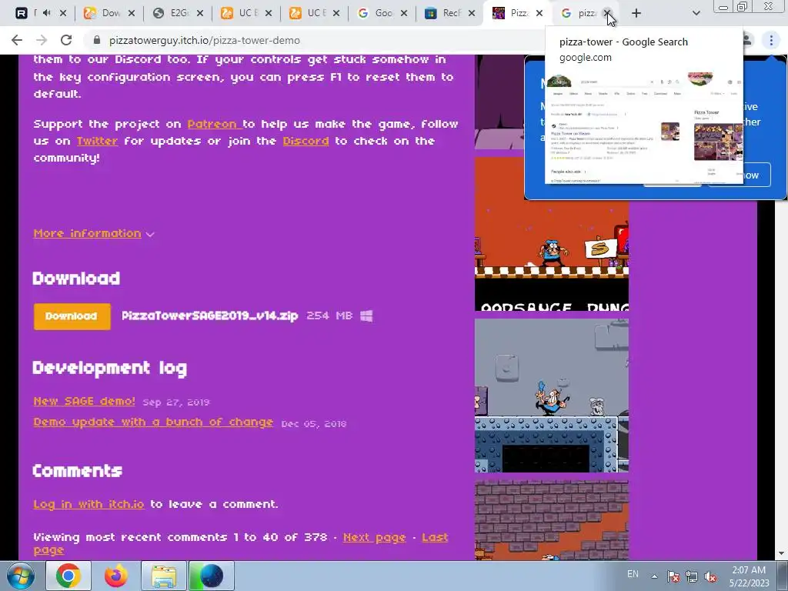The height and width of the screenshot is (591, 788).
Task: Open the globe app in taskbar
Action: 211,576
